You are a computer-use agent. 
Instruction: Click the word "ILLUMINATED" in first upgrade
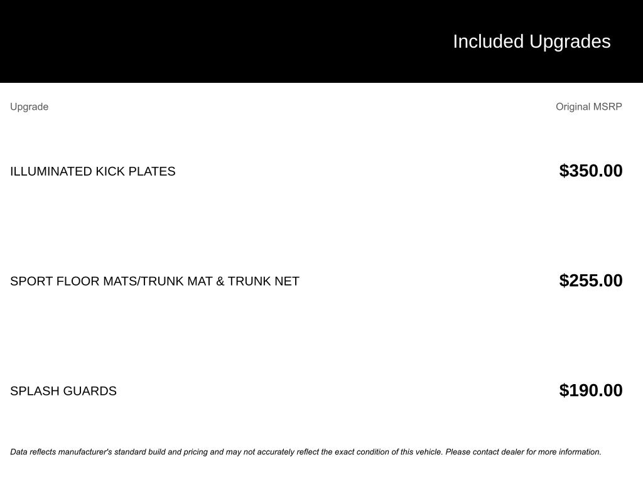(51, 171)
